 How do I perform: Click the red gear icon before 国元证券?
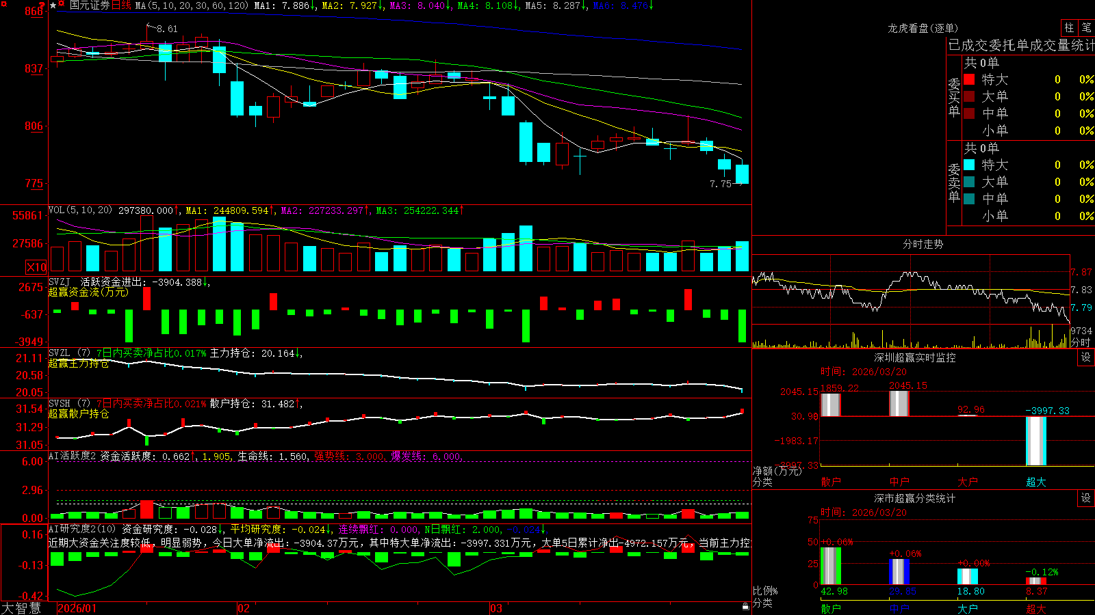62,5
